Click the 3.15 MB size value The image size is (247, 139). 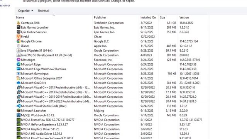(x=171, y=110)
